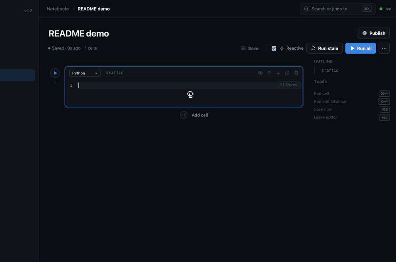
Task: Click the play icon on Run all
Action: click(352, 48)
